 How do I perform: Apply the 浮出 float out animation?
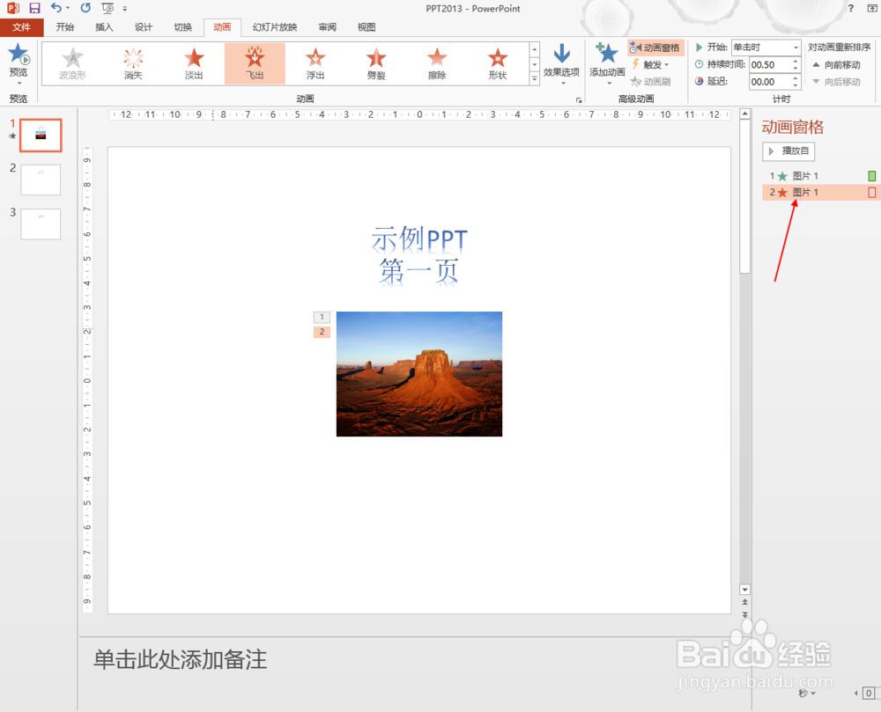tap(315, 63)
